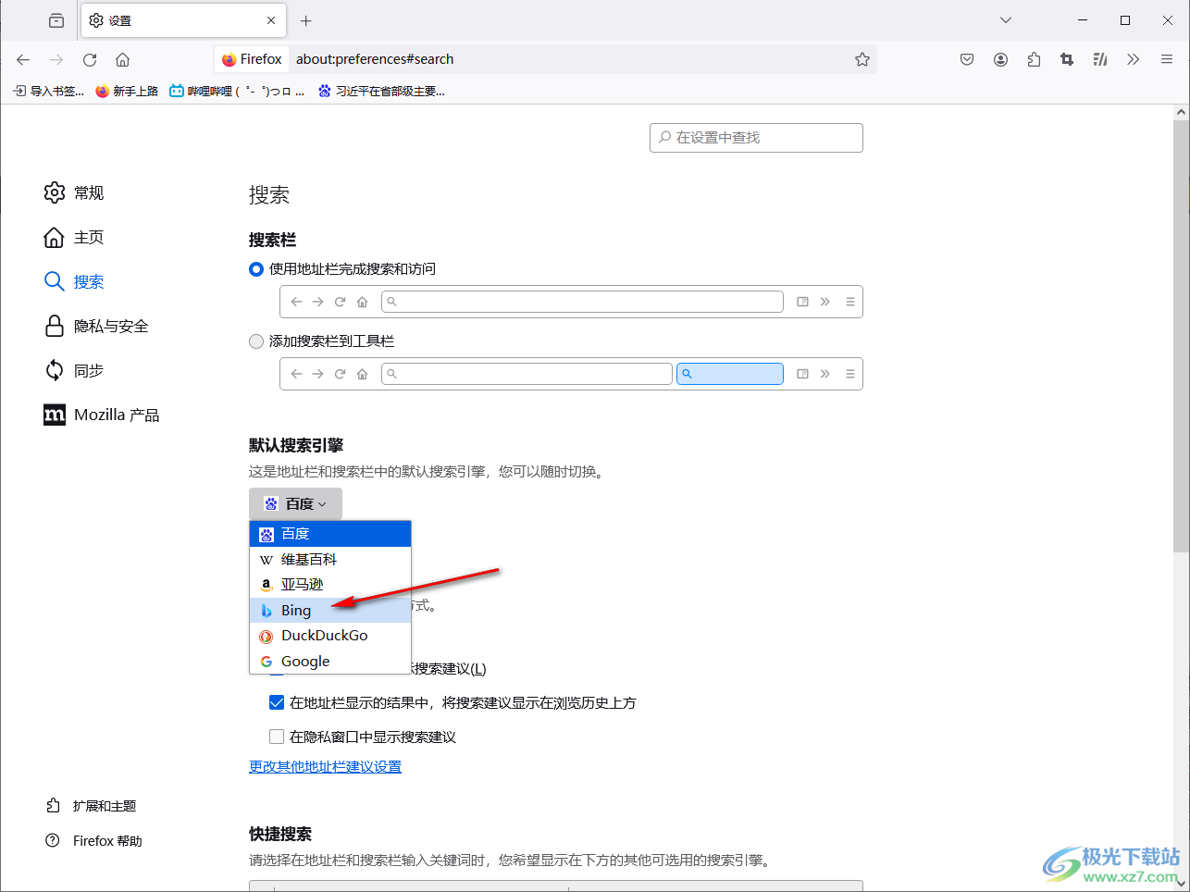
Task: Click the page vertical scrollbar
Action: (x=1181, y=335)
